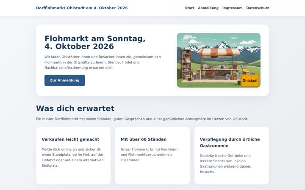The width and height of the screenshot is (305, 190).
Task: Click the sentence Ein bunter Dorfflohmarkt
Action: [x=142, y=119]
